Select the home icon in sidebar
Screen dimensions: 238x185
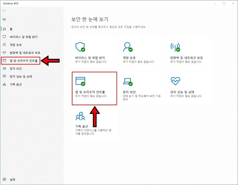click(x=5, y=29)
